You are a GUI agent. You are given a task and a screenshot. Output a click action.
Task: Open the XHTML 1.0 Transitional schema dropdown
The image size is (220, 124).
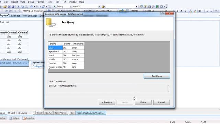[x=45, y=11]
